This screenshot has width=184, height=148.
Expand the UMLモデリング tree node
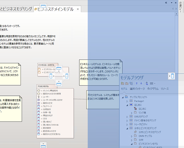127,117
